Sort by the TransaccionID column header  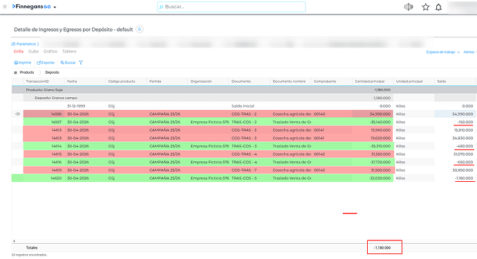click(x=44, y=81)
